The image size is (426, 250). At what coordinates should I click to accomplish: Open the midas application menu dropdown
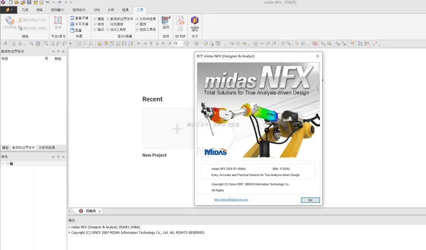[8, 10]
